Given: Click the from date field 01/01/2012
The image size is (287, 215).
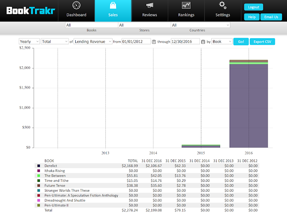Looking at the screenshot, I should [x=136, y=42].
